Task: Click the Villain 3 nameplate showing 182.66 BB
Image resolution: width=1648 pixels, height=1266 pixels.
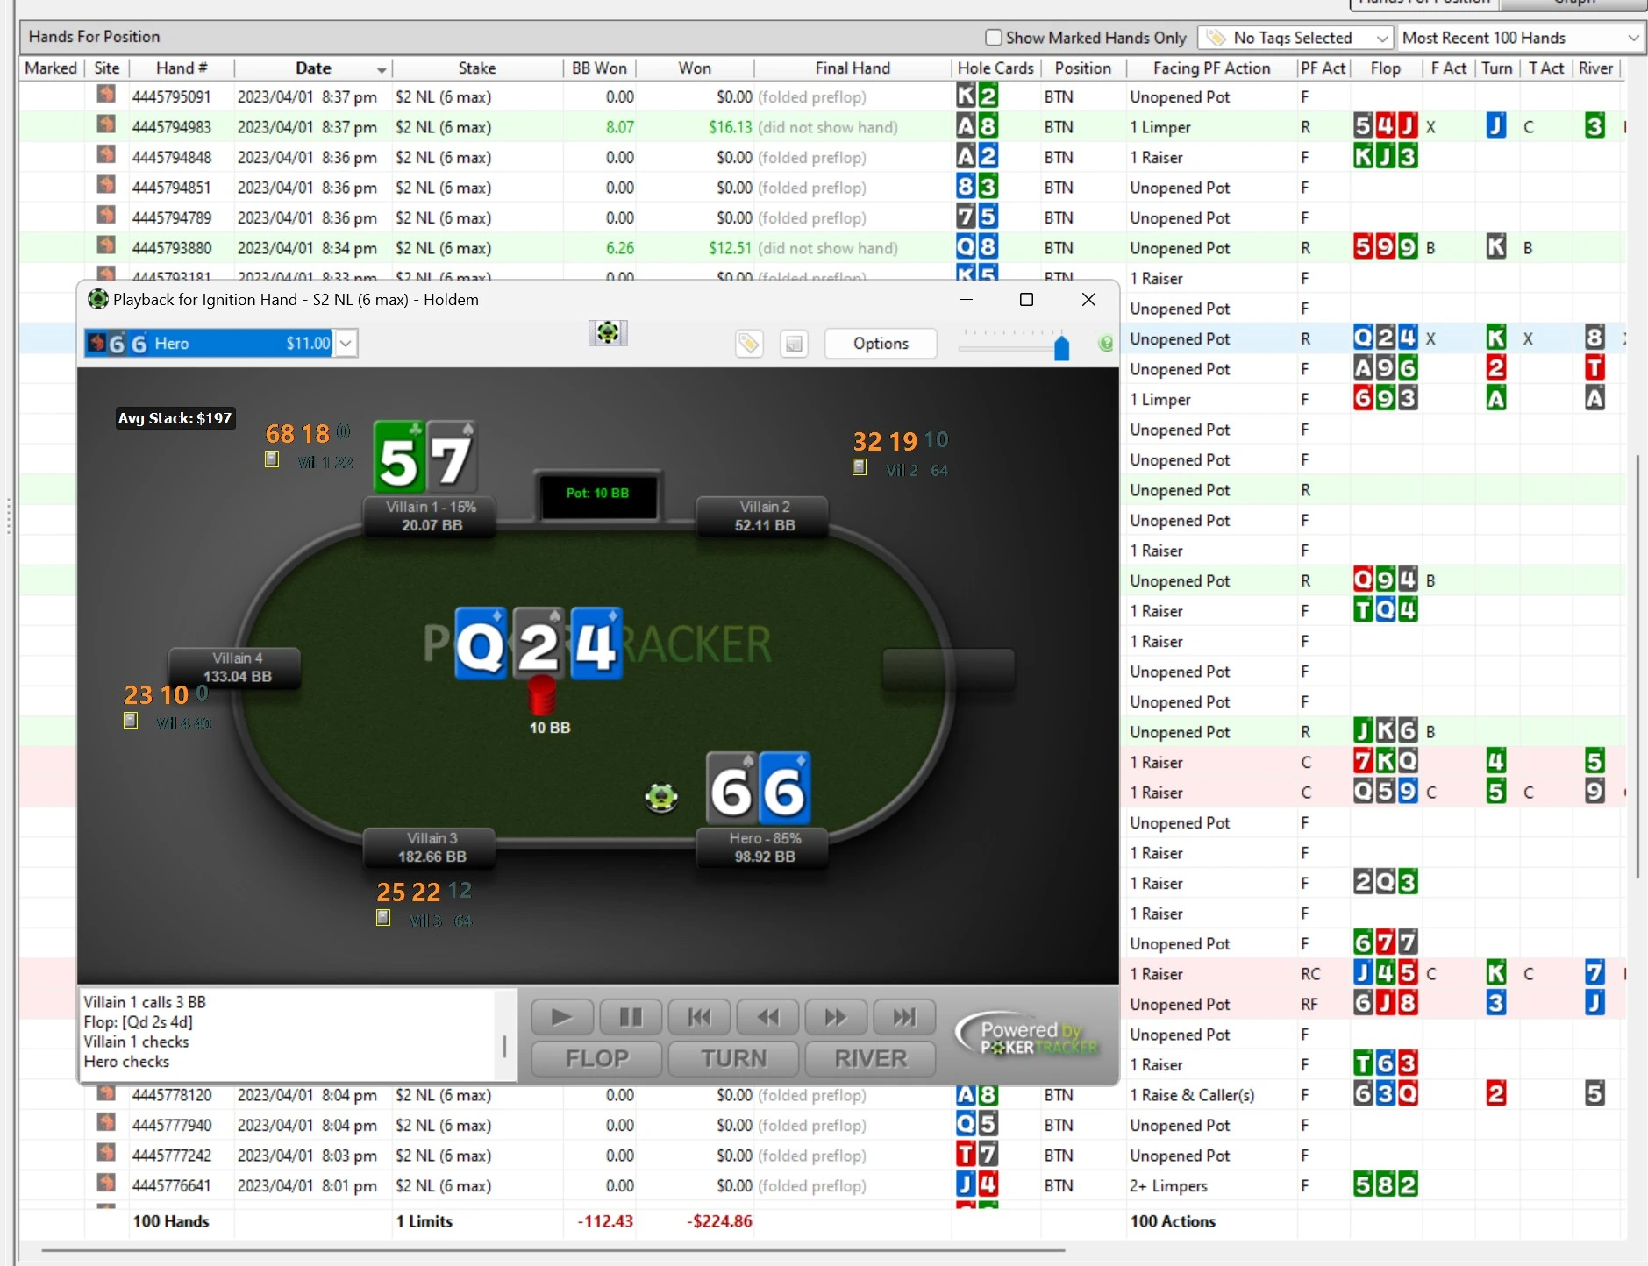Action: tap(432, 848)
